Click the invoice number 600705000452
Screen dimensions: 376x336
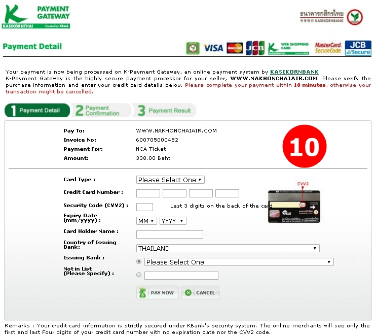point(157,140)
